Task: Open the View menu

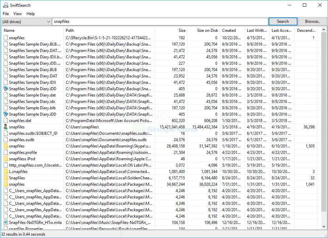Action: (17, 14)
